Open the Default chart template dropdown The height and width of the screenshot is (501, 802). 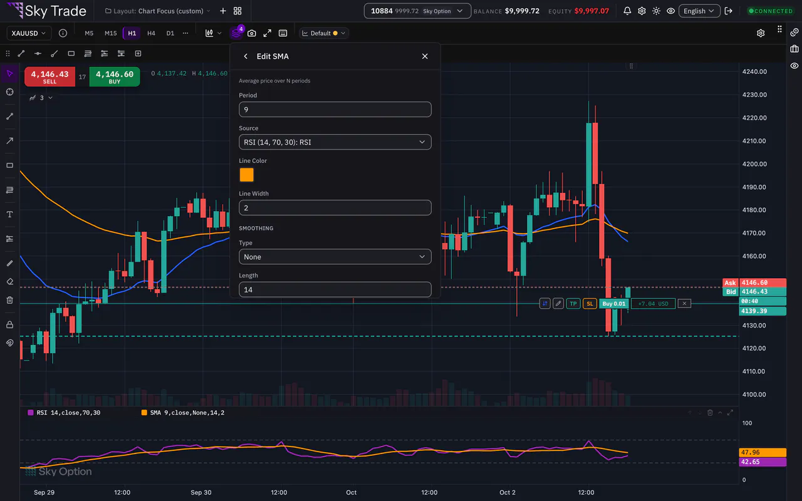(x=324, y=33)
